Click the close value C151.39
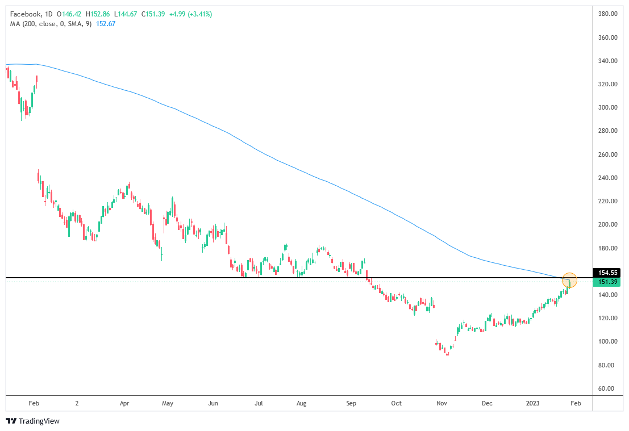 click(x=153, y=14)
